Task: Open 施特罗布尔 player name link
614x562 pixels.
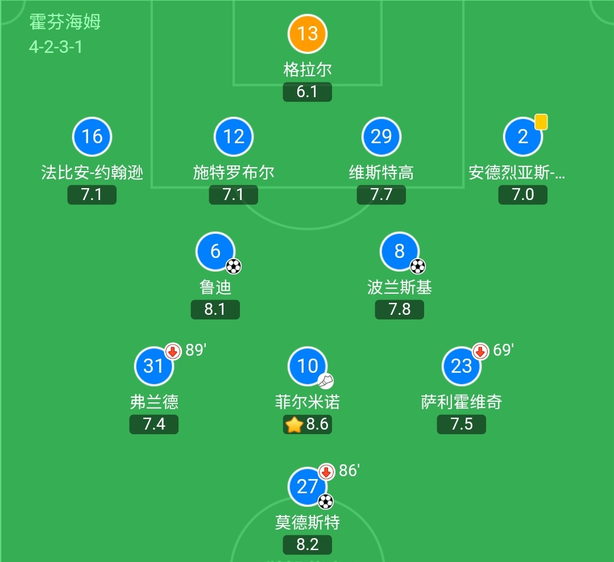Action: 234,172
